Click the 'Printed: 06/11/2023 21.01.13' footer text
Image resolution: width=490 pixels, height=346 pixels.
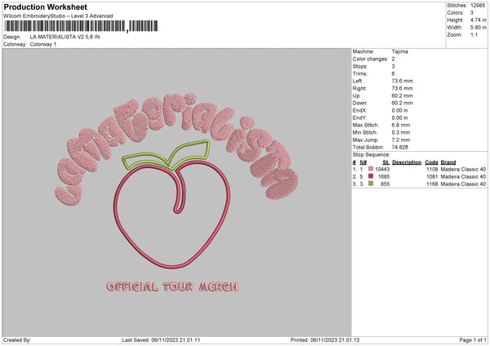pos(325,339)
